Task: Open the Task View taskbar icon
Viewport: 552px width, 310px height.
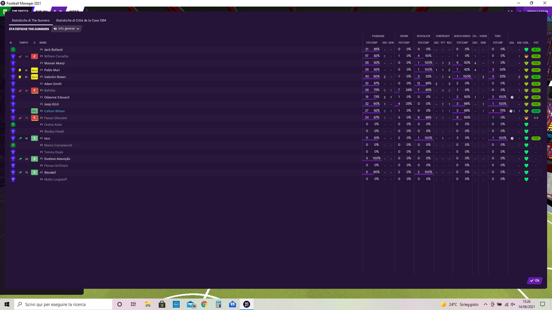Action: (x=133, y=304)
